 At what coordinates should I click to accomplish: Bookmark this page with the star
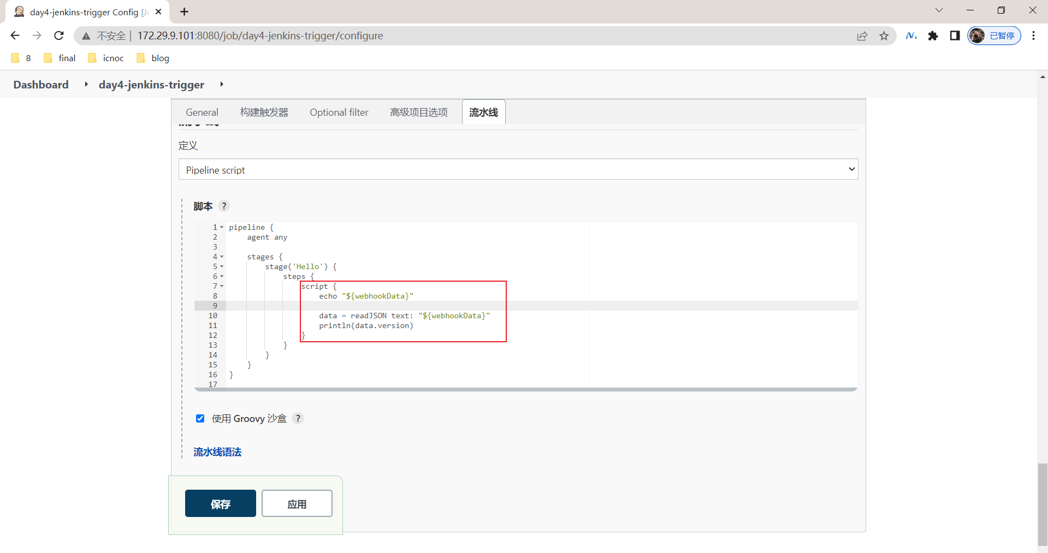click(x=884, y=36)
